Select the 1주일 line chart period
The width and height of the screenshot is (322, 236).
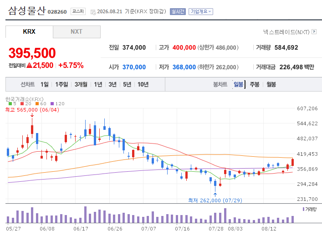coord(61,84)
